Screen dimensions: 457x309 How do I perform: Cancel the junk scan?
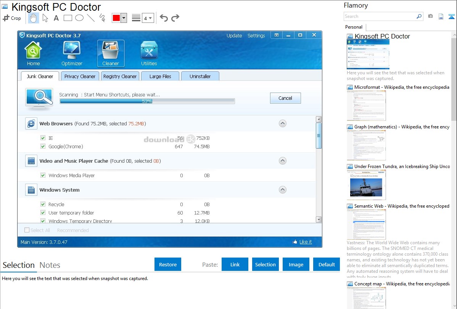285,98
